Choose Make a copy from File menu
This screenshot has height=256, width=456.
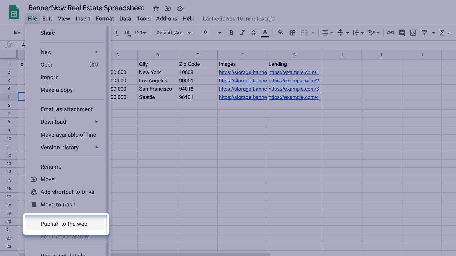click(56, 90)
